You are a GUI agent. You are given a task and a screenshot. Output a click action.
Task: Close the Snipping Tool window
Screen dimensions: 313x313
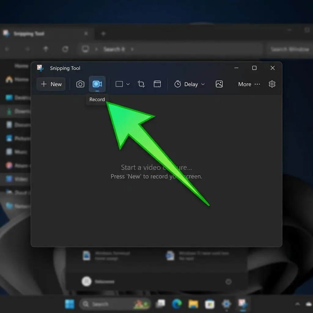coord(272,68)
